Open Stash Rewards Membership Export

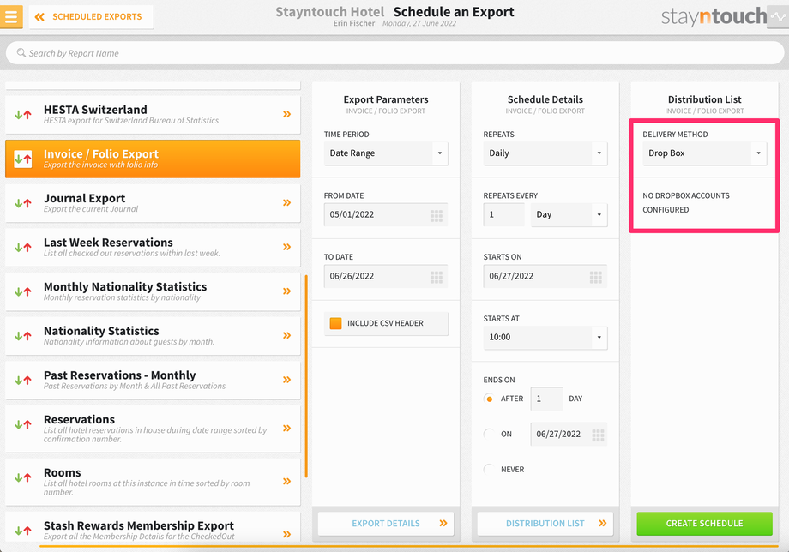153,528
